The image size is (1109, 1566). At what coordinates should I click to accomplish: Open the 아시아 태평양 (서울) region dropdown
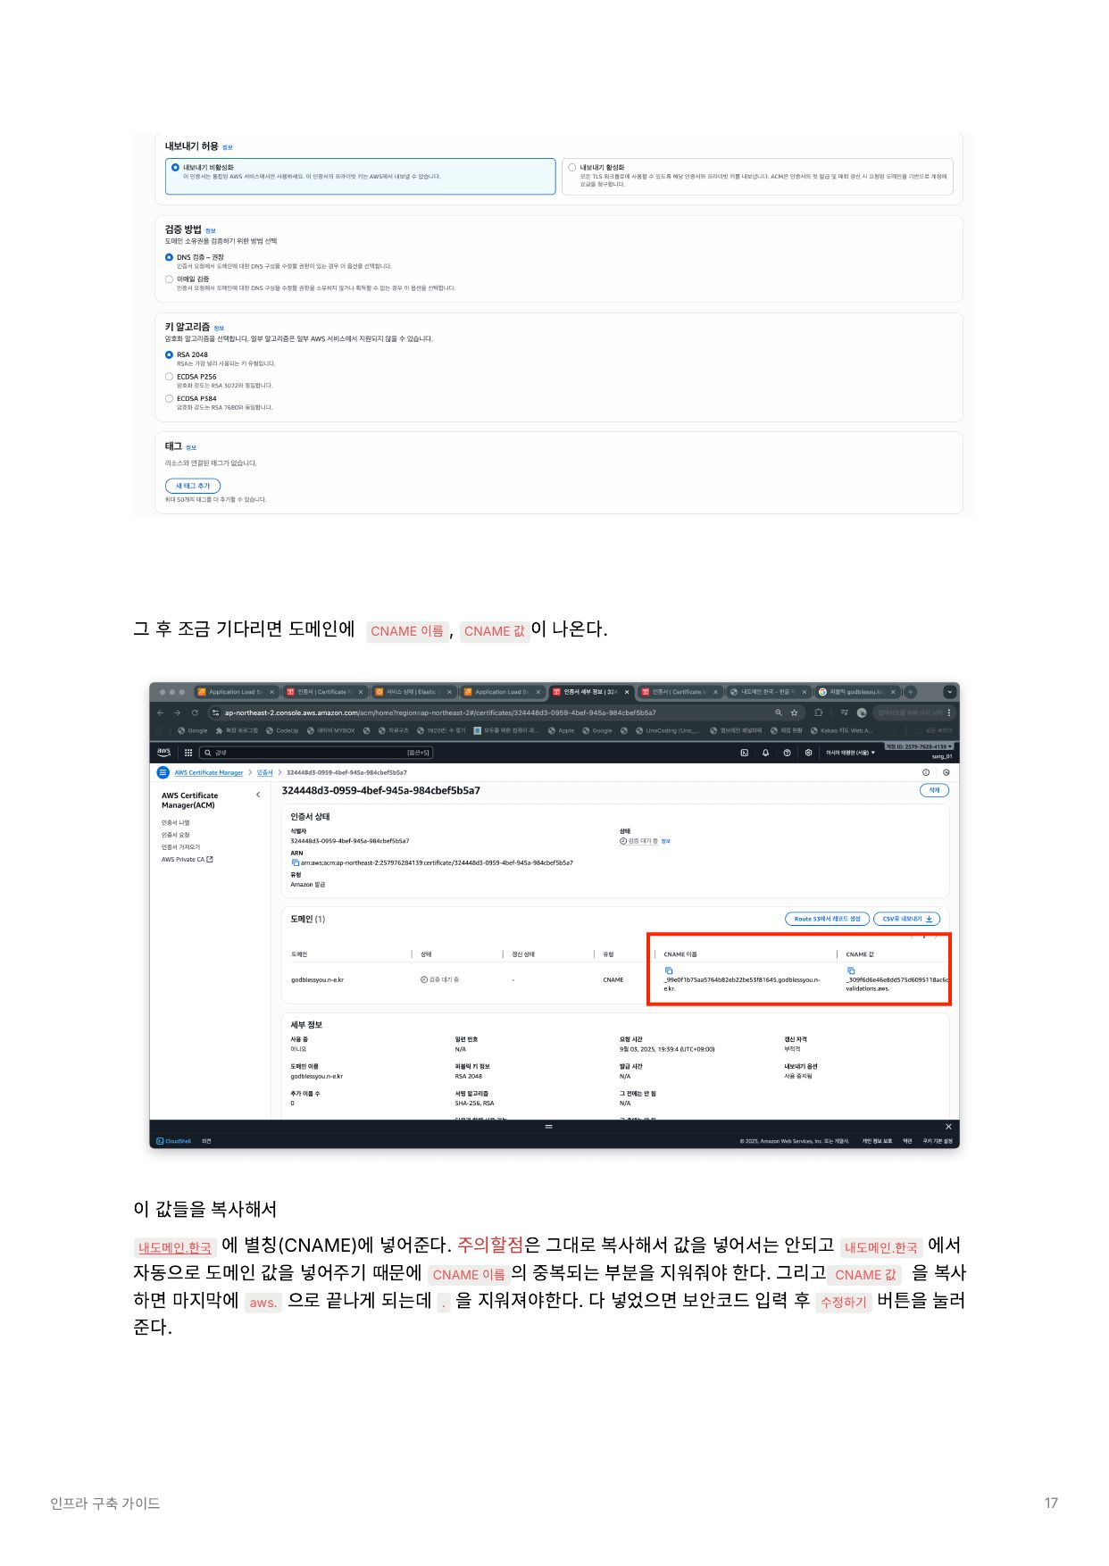[x=849, y=753]
